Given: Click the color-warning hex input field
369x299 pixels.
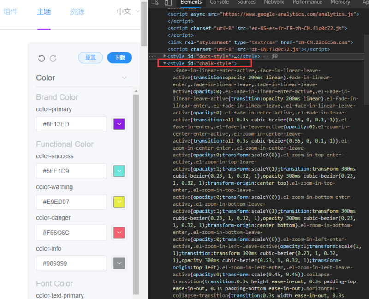Looking at the screenshot, I should pos(71,202).
